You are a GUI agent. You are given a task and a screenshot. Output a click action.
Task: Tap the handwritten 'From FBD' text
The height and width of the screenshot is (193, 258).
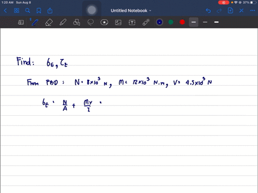[x=42, y=83]
